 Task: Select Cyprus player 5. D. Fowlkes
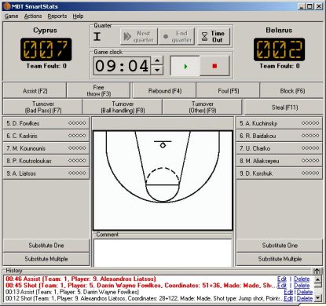tap(46, 123)
